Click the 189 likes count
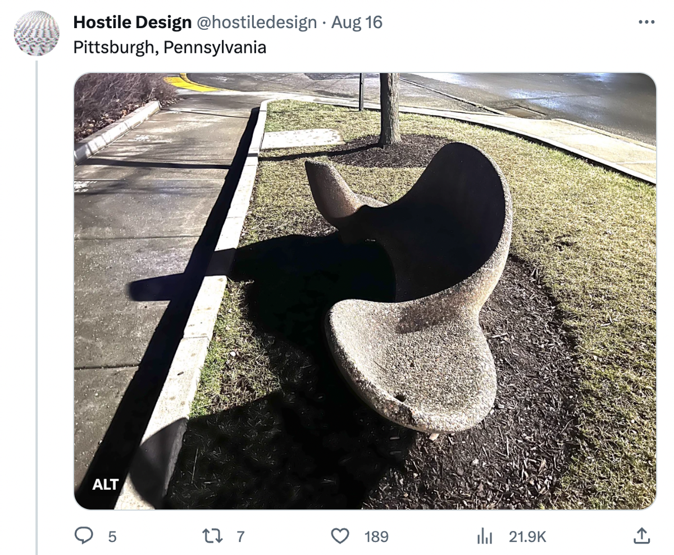This screenshot has width=674, height=555. [x=376, y=537]
